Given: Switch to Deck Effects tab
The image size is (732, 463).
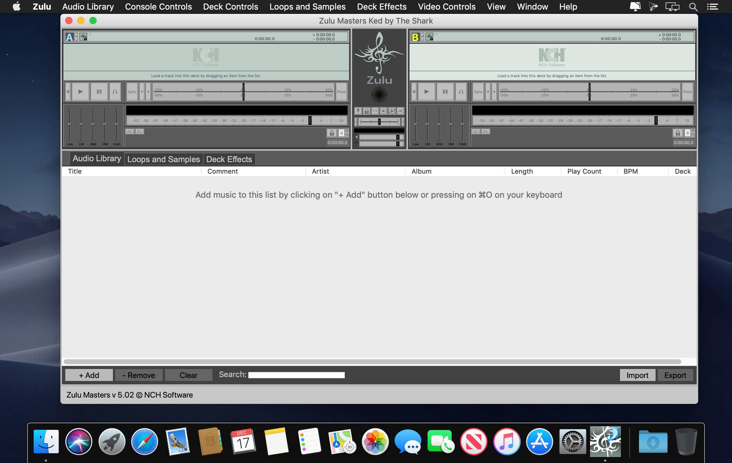Looking at the screenshot, I should (229, 159).
